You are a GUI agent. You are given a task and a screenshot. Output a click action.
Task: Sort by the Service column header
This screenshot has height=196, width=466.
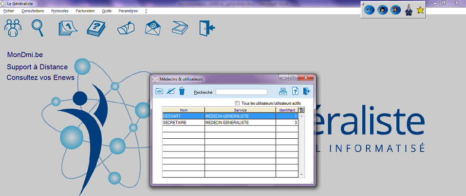240,110
